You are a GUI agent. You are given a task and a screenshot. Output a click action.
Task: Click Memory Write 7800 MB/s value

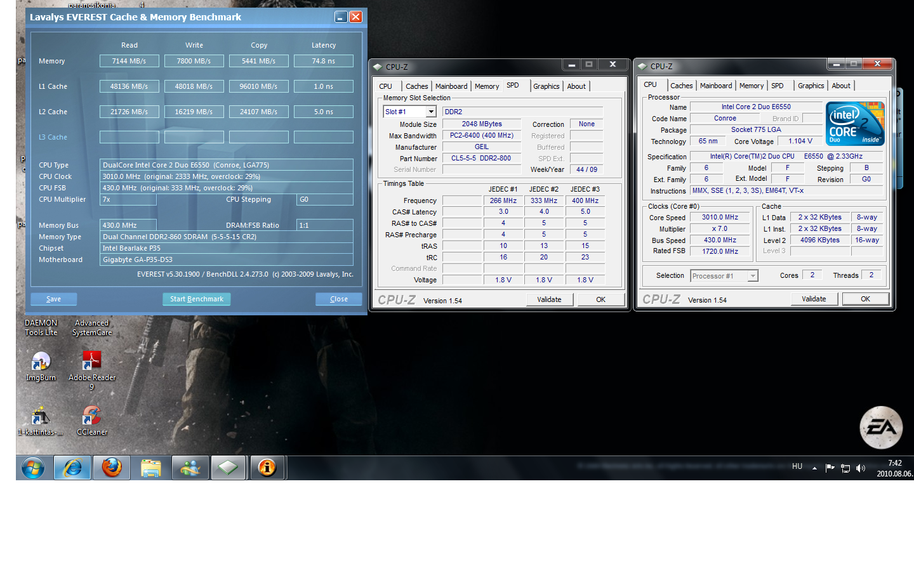tap(194, 61)
